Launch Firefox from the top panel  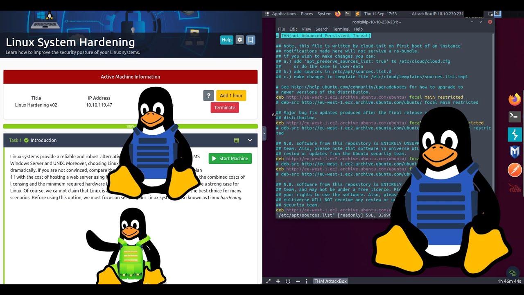tap(338, 14)
